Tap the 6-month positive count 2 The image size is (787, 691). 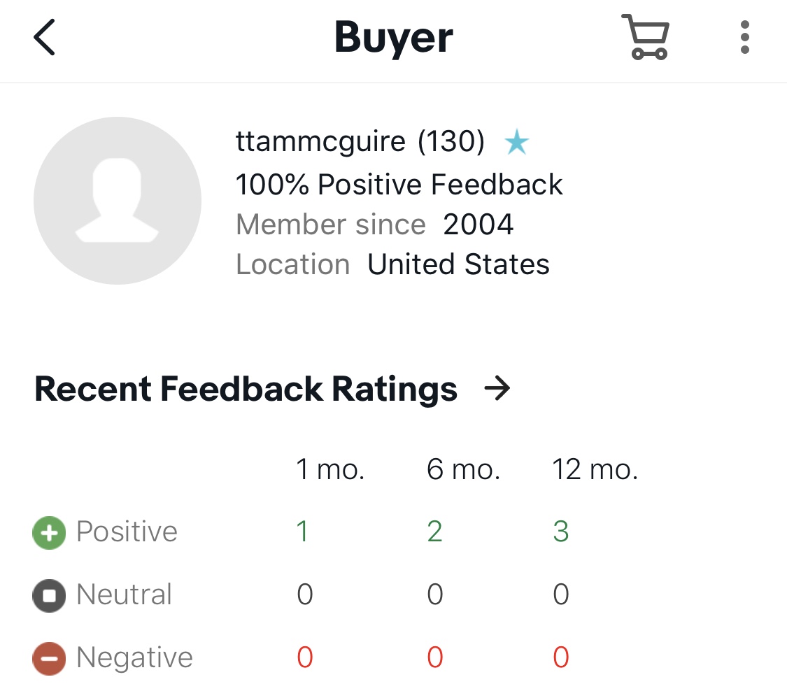[434, 532]
